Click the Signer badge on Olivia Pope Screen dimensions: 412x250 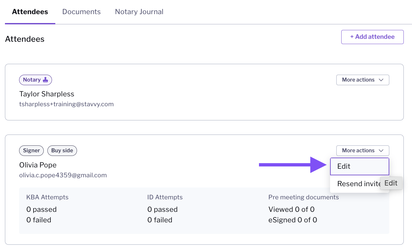(31, 151)
